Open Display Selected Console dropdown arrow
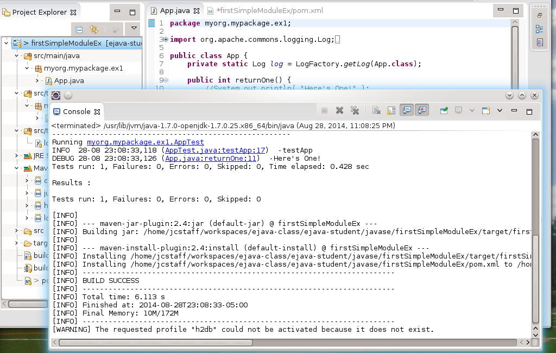 [472, 110]
